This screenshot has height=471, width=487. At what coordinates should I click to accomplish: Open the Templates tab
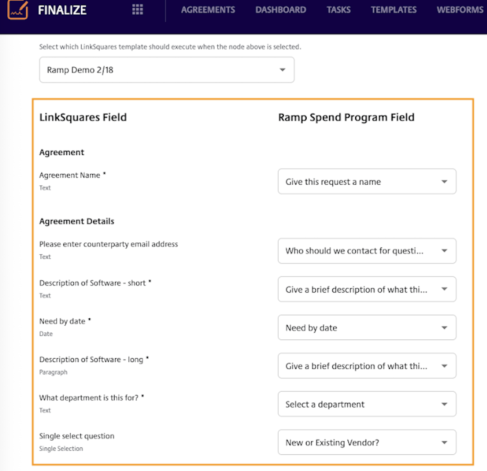(x=393, y=10)
